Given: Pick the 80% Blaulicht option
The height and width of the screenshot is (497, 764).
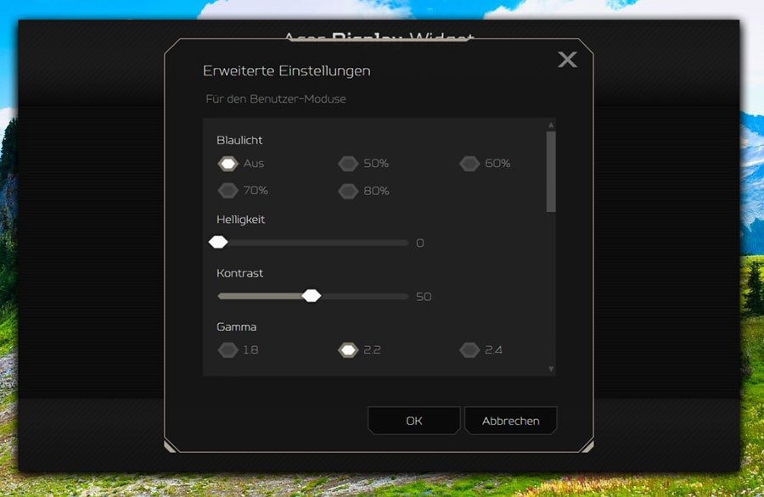Looking at the screenshot, I should [x=348, y=191].
